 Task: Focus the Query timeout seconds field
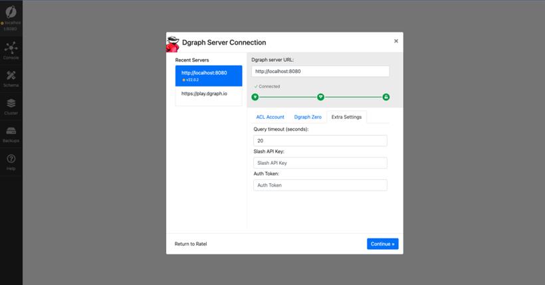pos(320,141)
